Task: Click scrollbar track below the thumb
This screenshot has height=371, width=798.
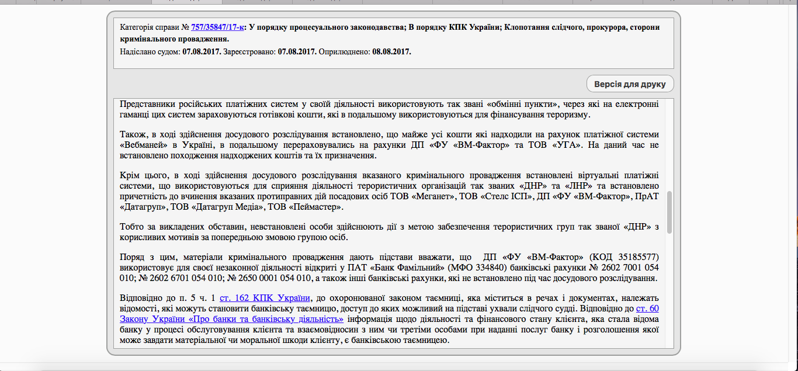Action: [669, 292]
